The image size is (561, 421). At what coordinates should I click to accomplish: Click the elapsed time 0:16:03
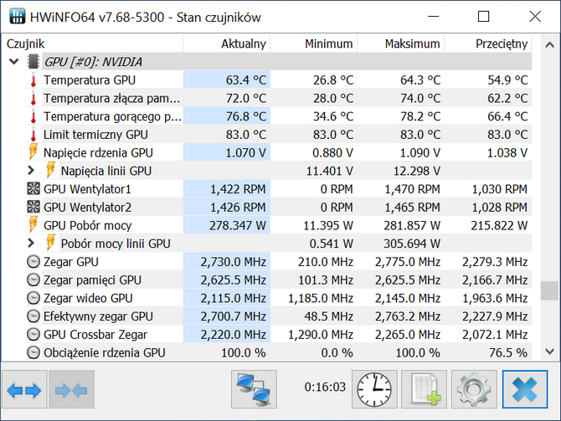pyautogui.click(x=325, y=387)
